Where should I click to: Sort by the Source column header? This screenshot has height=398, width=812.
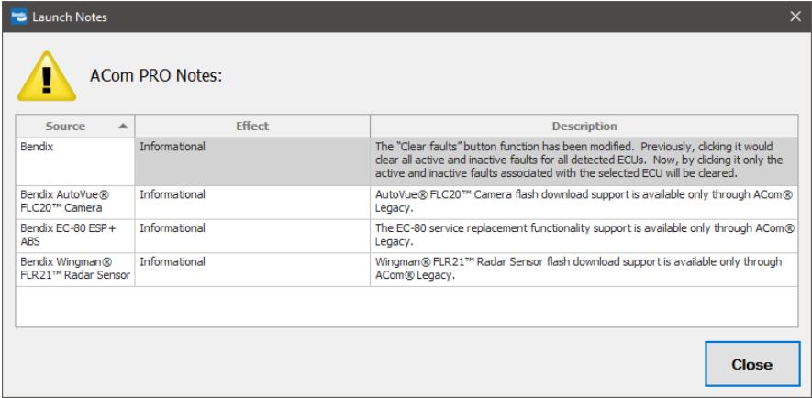click(x=75, y=127)
